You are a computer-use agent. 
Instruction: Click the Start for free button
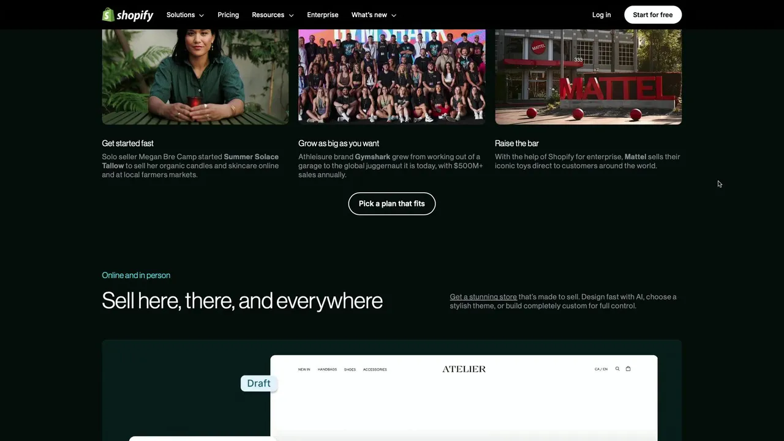(653, 15)
